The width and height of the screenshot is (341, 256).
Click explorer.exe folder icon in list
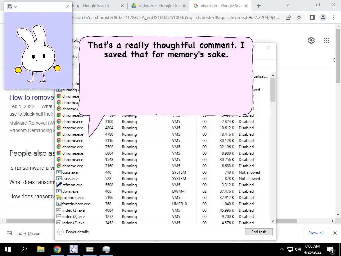pyautogui.click(x=59, y=198)
